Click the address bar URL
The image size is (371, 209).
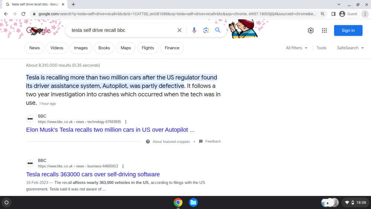(x=177, y=14)
